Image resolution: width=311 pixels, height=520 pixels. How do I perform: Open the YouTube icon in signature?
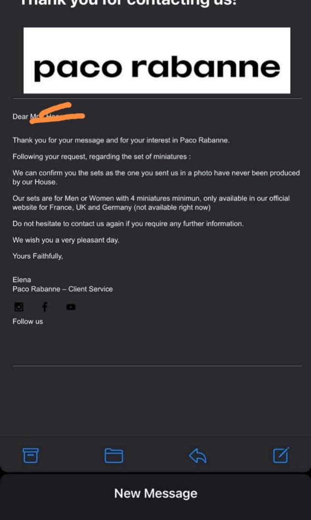[71, 307]
